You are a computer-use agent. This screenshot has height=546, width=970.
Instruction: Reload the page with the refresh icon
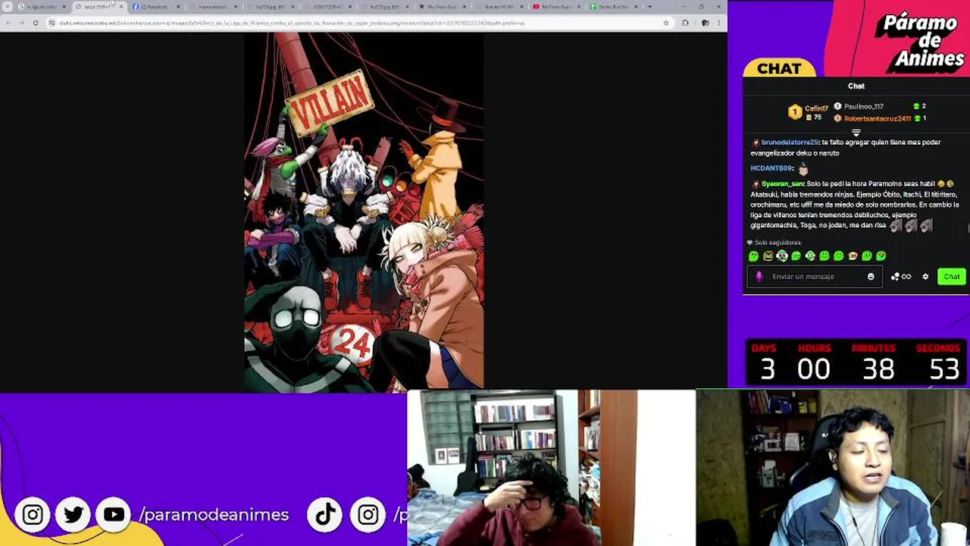click(35, 23)
